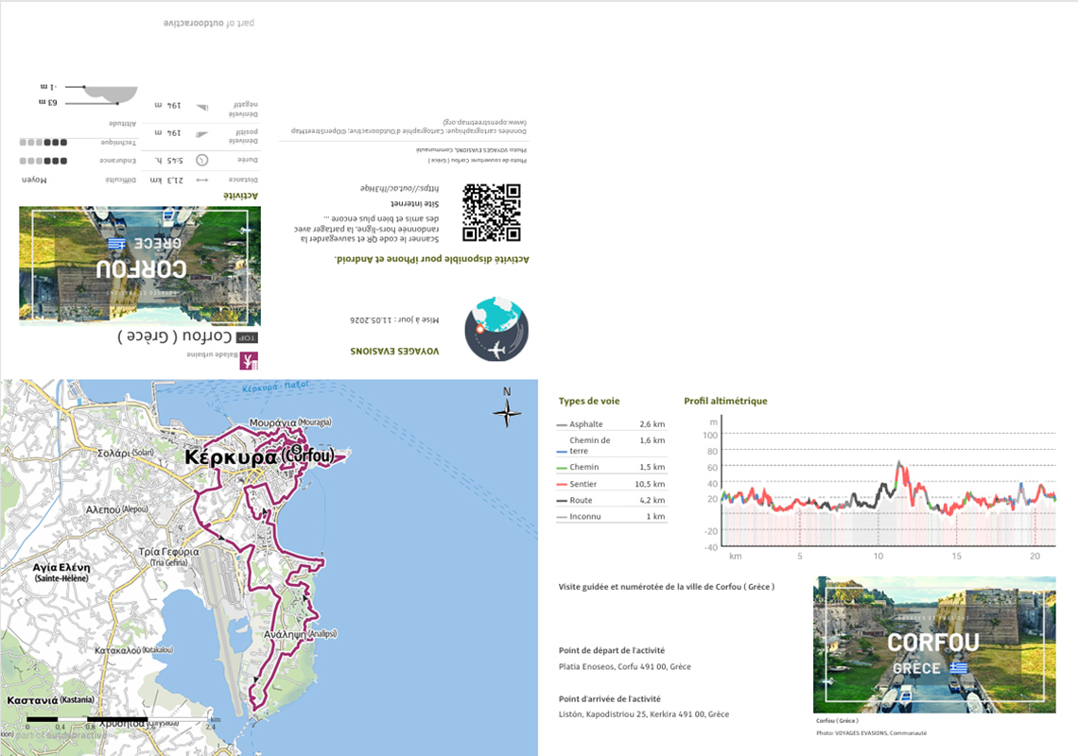The image size is (1078, 756).
Task: Click the Μουράγια (Mouragia) map label
Action: click(x=290, y=422)
